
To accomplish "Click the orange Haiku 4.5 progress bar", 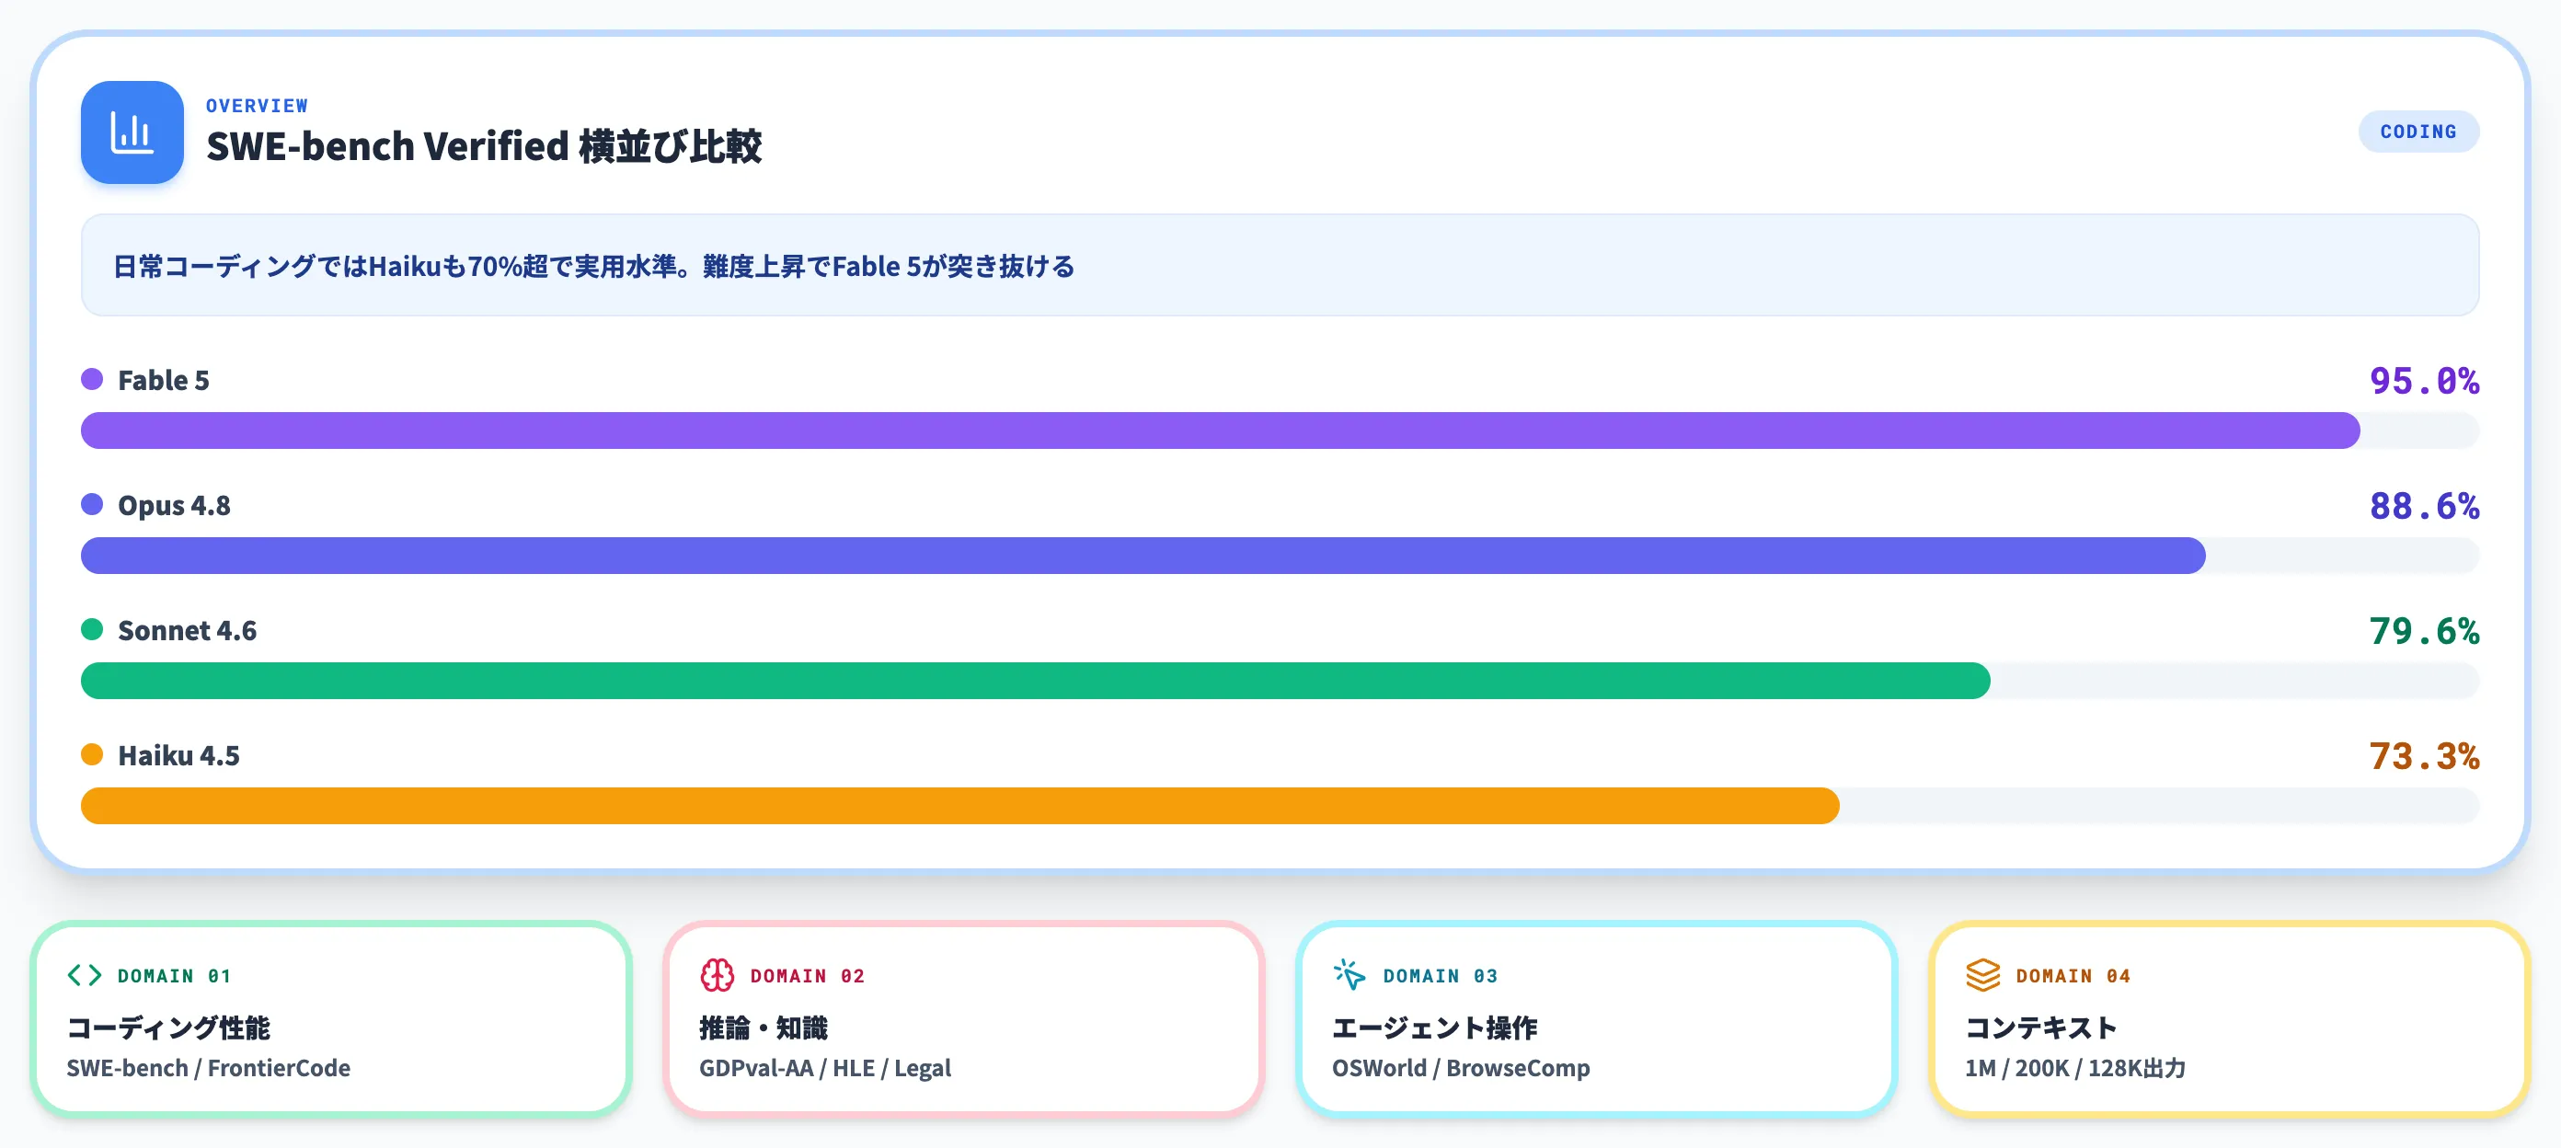I will (x=960, y=806).
